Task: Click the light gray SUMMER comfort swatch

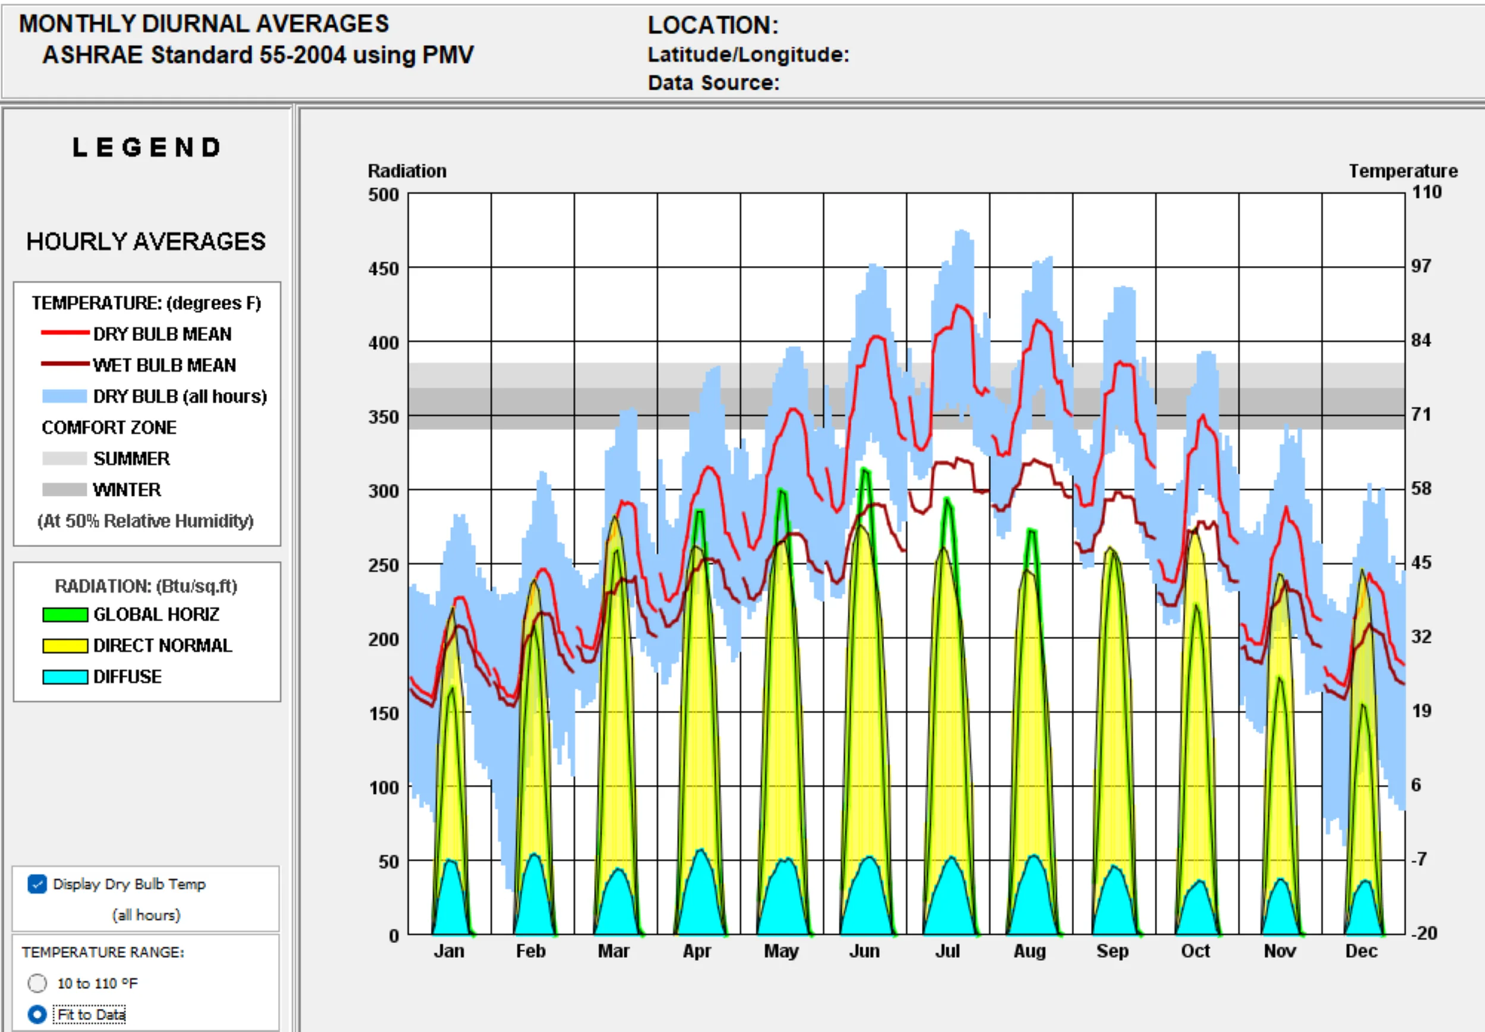Action: (65, 458)
